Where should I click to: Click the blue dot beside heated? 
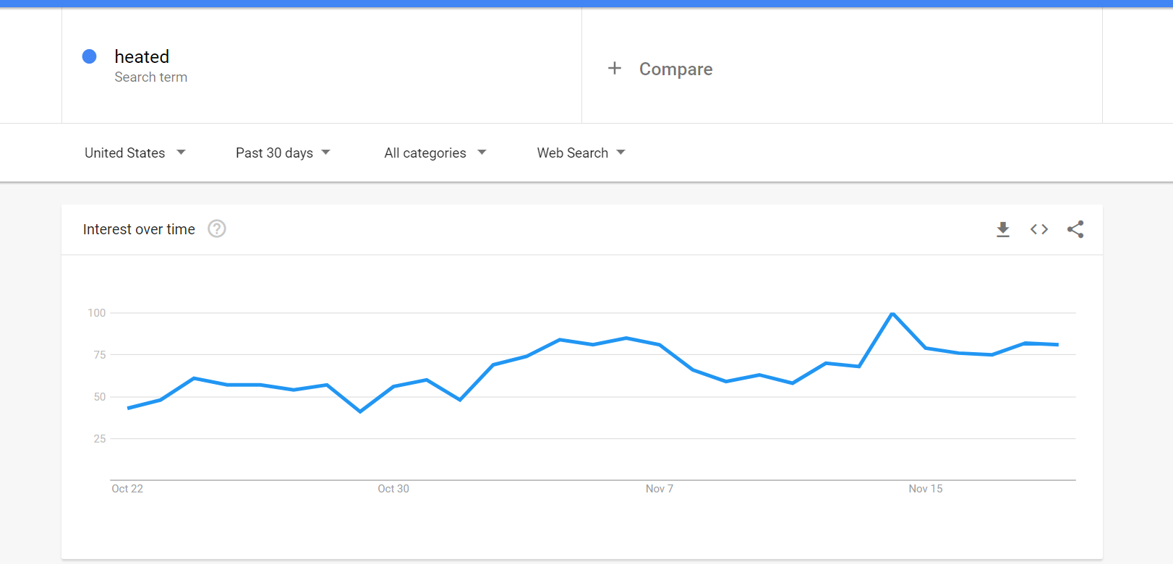pos(90,56)
